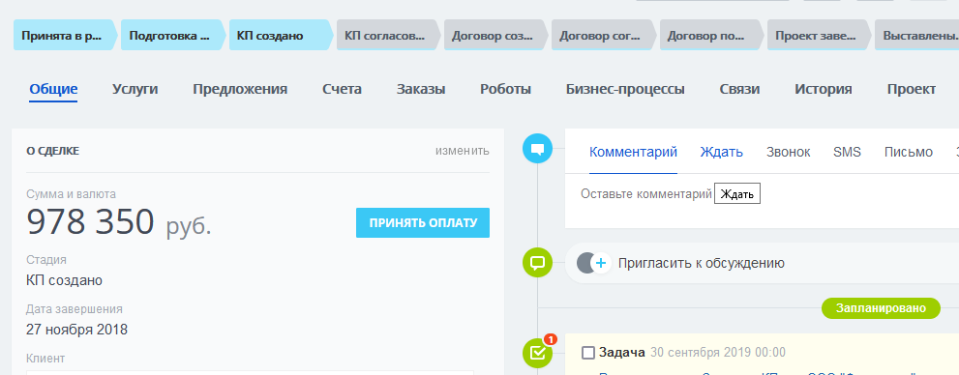Click the КП создано stage value
Viewport: 959px width, 375px height.
64,280
